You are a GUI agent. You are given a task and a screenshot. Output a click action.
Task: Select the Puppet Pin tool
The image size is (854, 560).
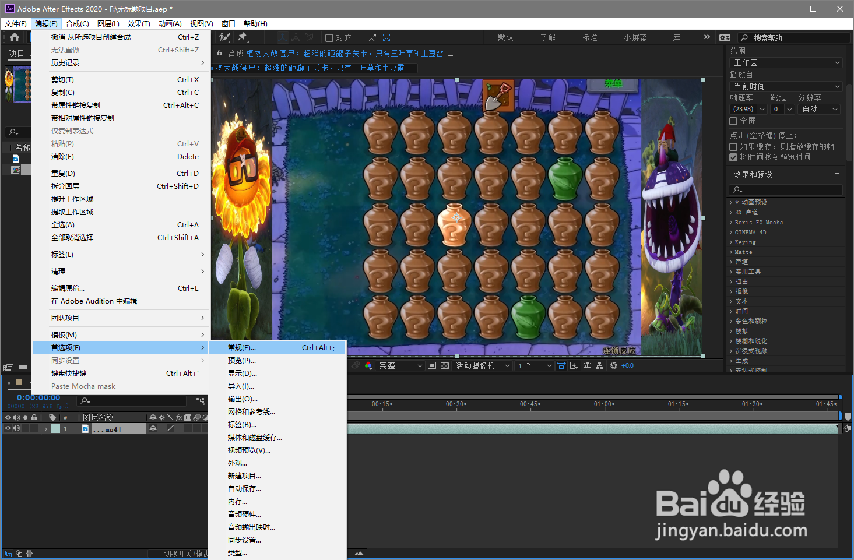click(243, 37)
